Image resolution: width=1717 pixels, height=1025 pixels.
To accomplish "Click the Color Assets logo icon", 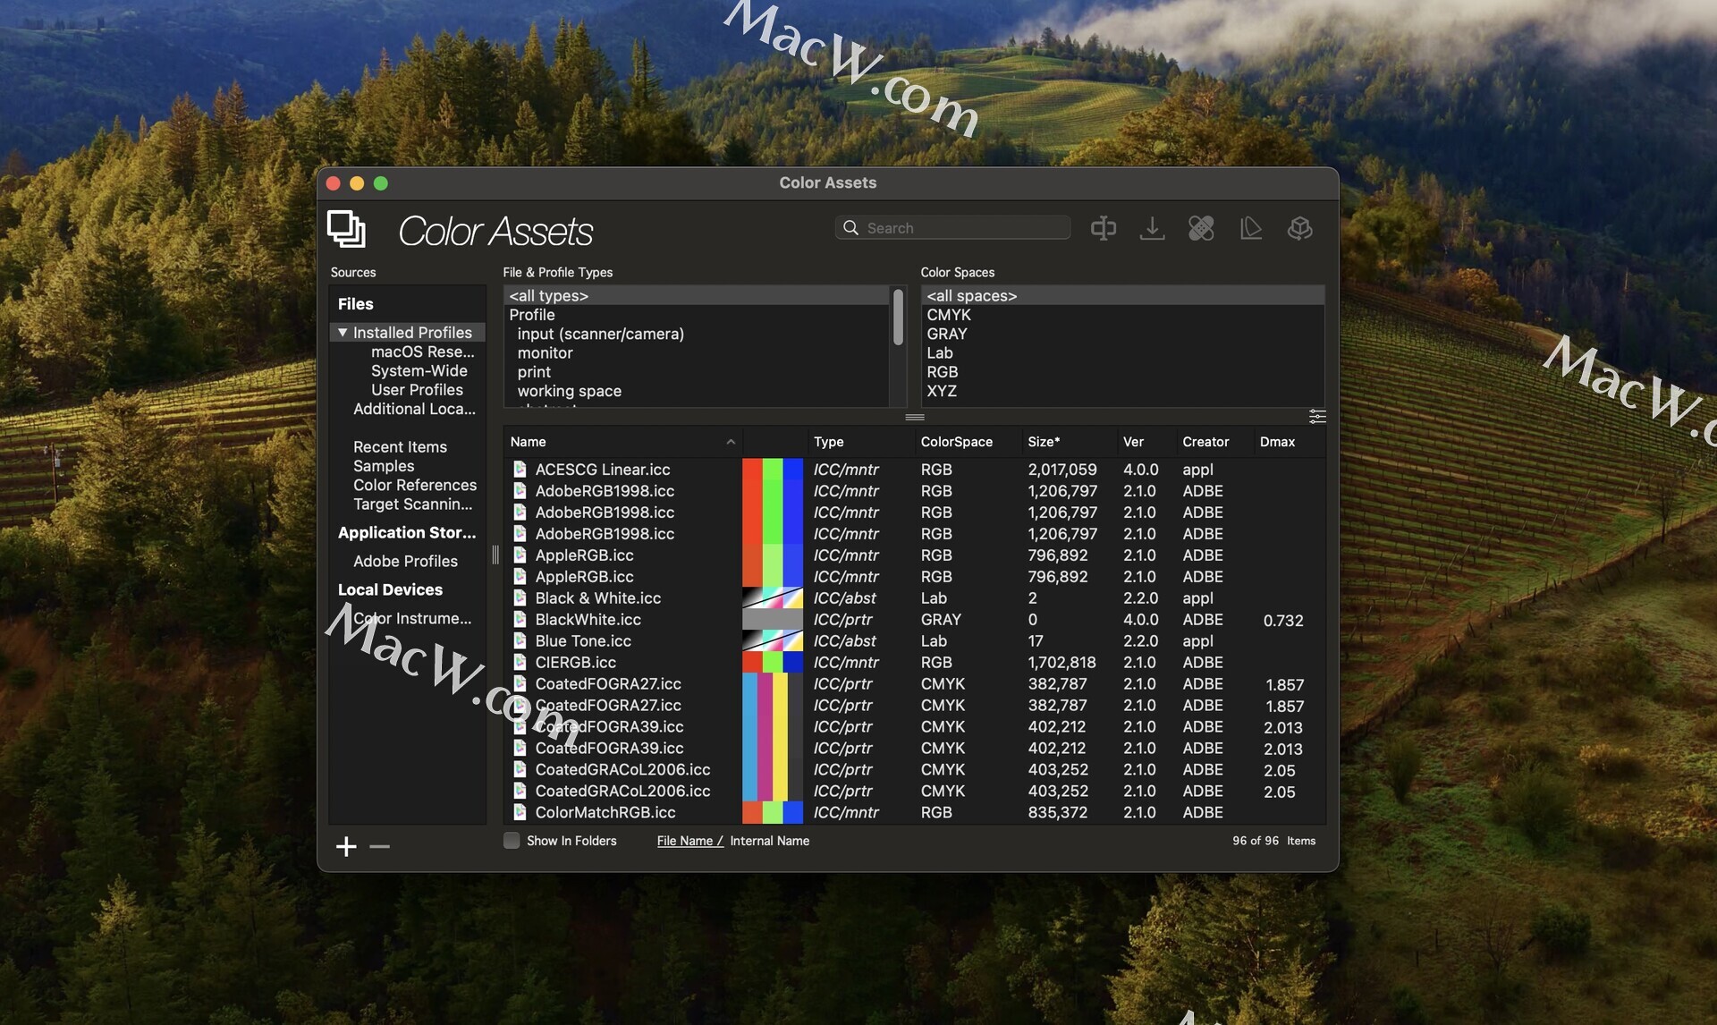I will click(x=346, y=229).
